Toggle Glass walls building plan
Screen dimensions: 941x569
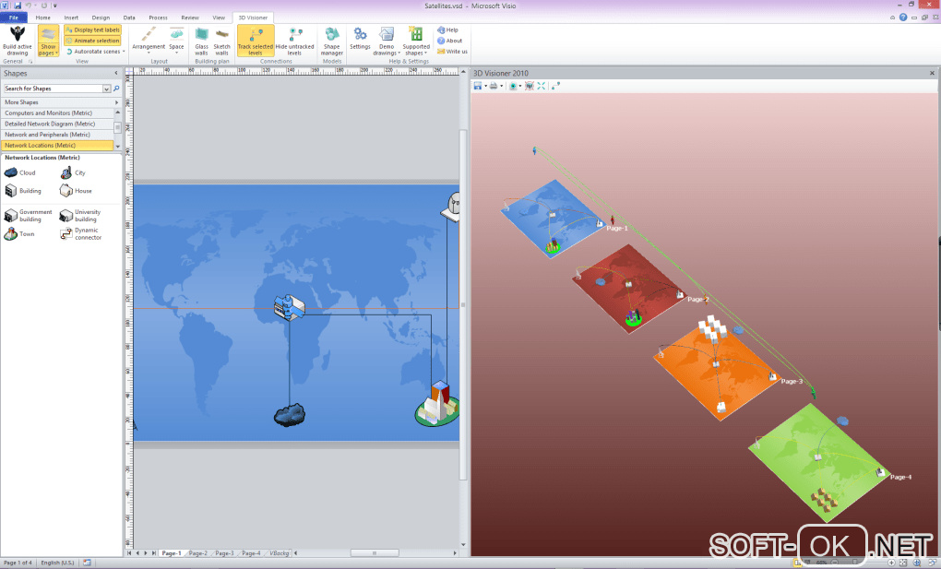click(202, 41)
